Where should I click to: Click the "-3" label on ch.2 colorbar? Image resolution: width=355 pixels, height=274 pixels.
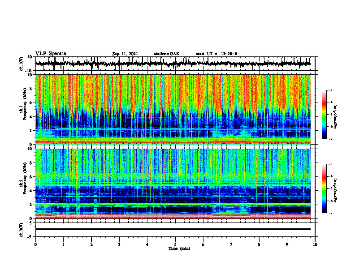(x=331, y=164)
